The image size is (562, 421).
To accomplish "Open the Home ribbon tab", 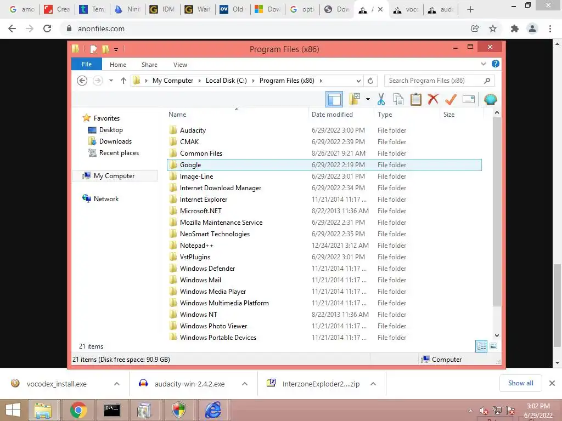I will tap(118, 65).
